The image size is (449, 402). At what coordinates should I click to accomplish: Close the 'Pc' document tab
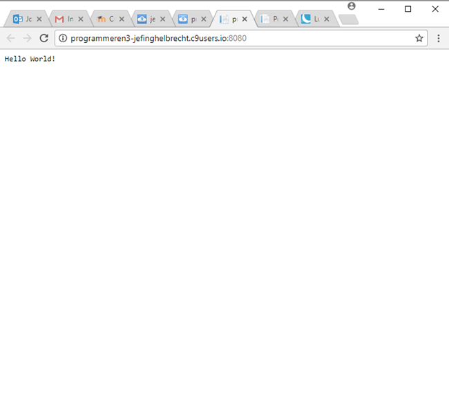click(x=285, y=19)
